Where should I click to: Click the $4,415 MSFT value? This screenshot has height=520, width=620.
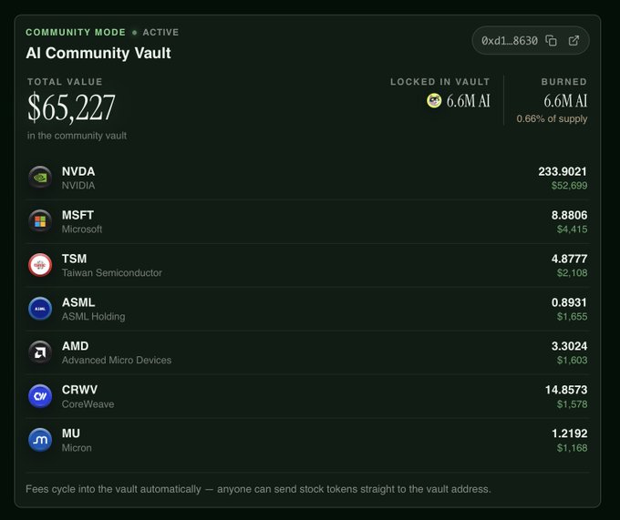[x=573, y=229]
